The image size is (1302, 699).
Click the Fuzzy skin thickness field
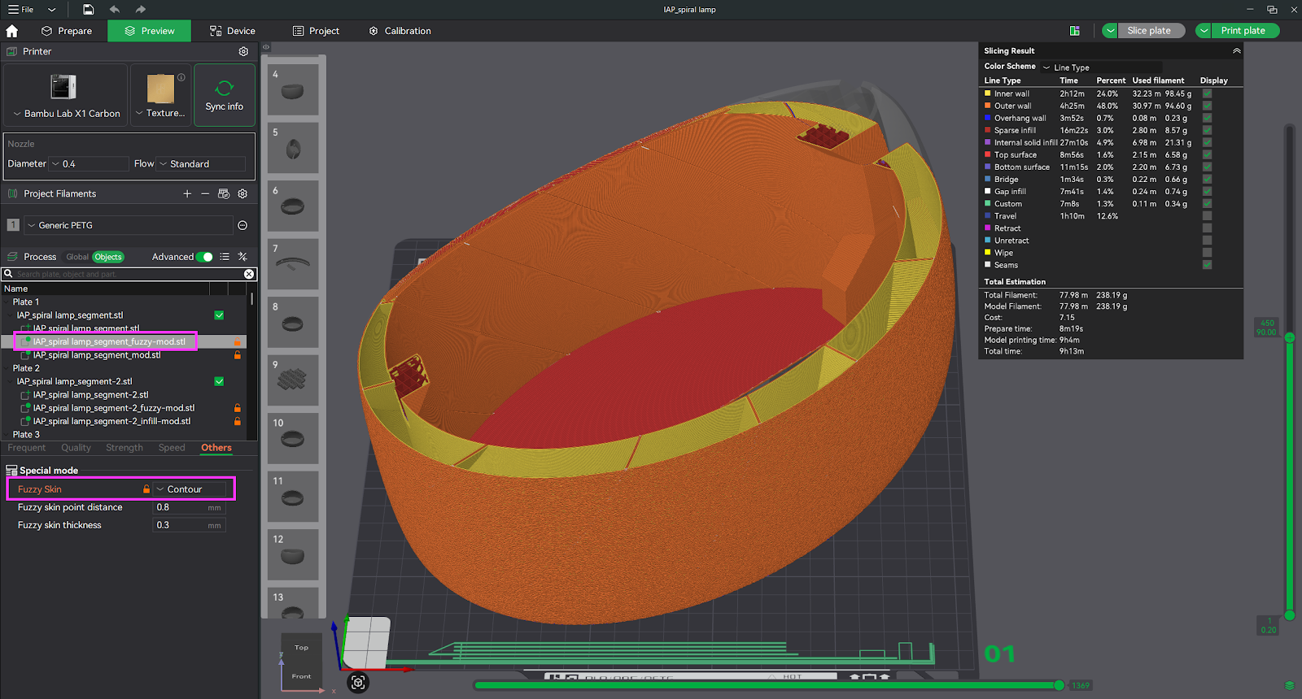tap(190, 525)
